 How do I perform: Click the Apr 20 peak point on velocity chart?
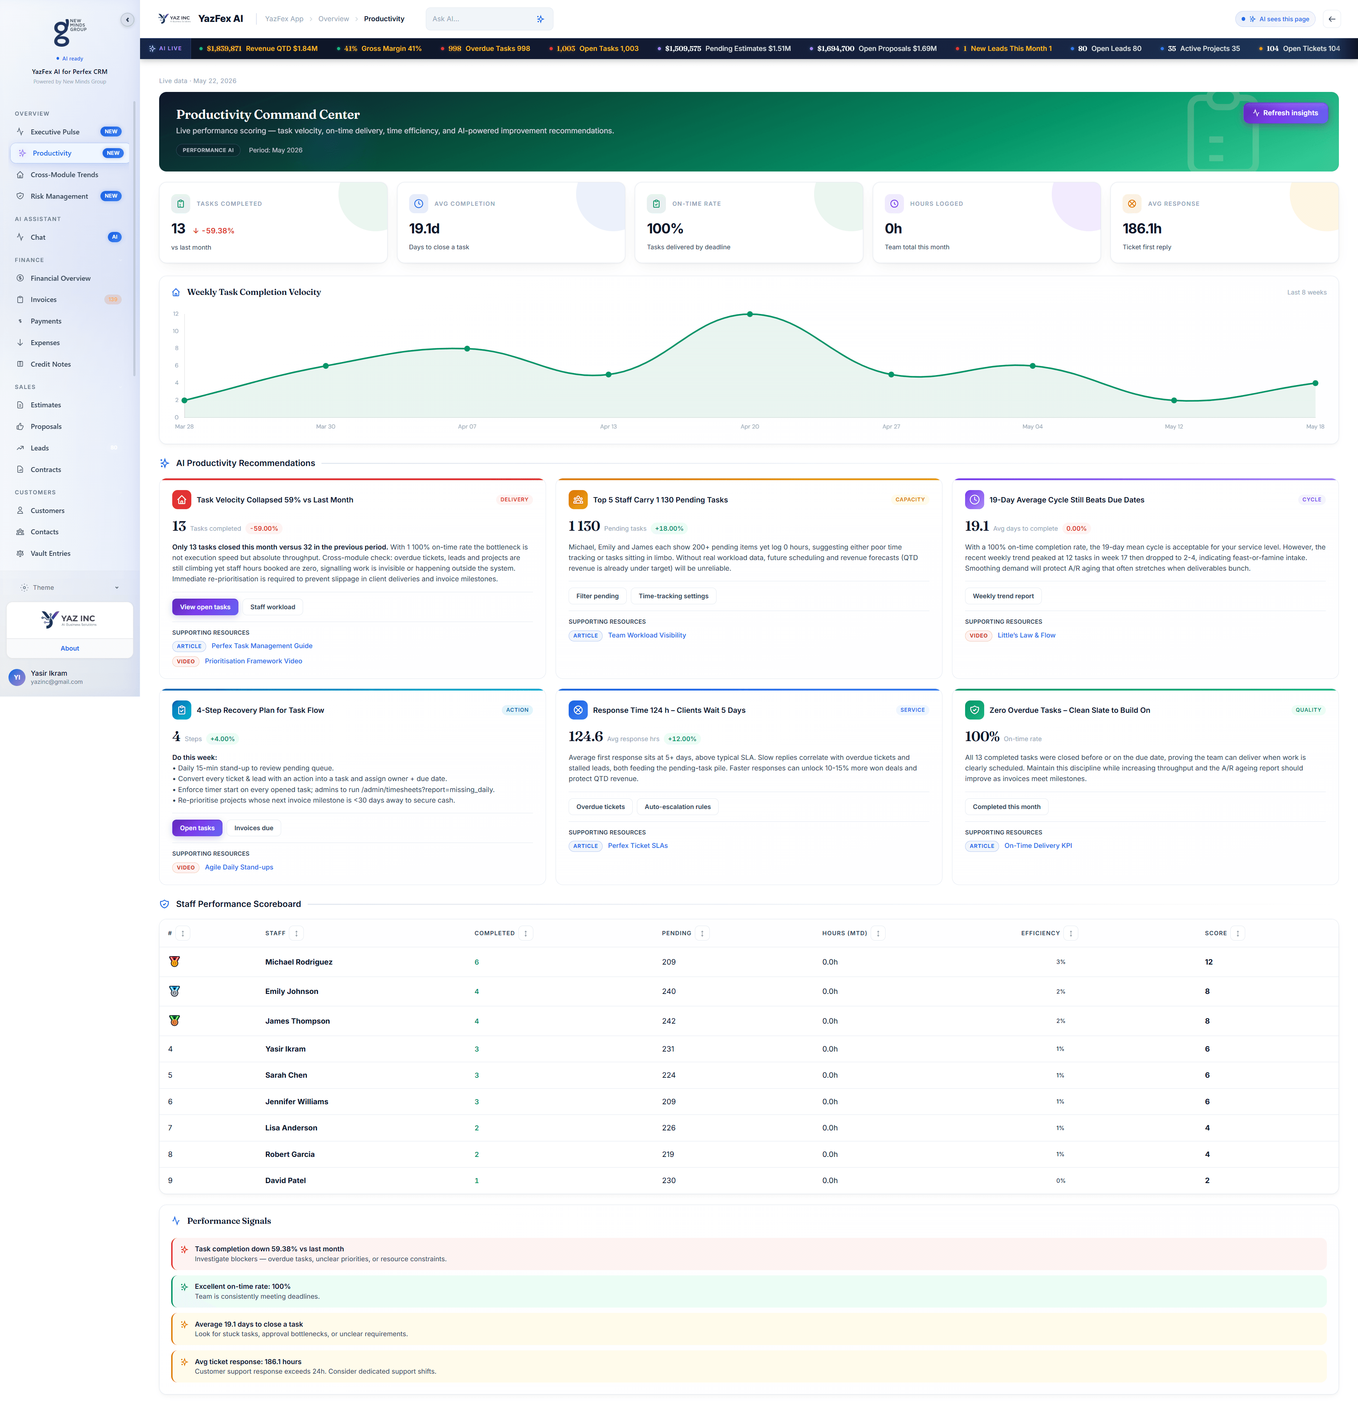pyautogui.click(x=750, y=314)
